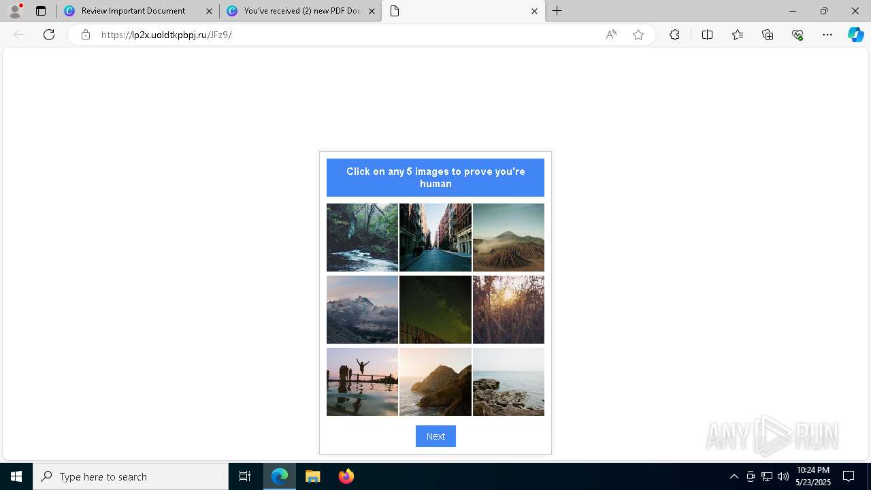871x490 pixels.
Task: Open the Collections icon
Action: click(768, 35)
